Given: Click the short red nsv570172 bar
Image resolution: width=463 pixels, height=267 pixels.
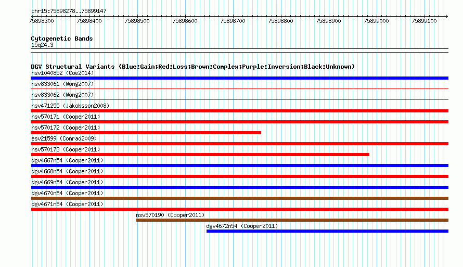Looking at the screenshot, I should click(146, 133).
